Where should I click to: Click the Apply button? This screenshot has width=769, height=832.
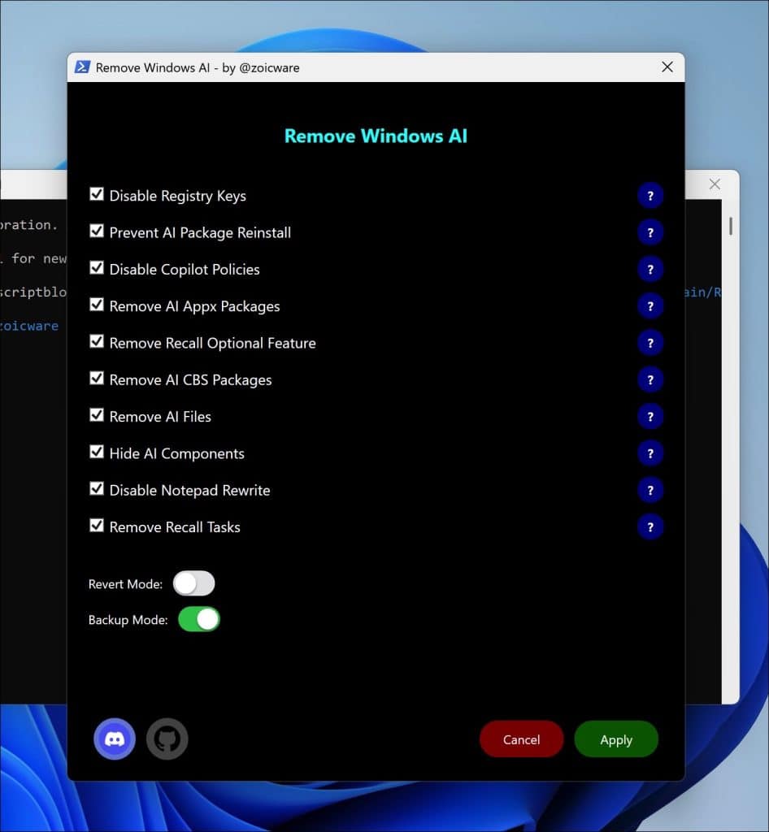[615, 739]
